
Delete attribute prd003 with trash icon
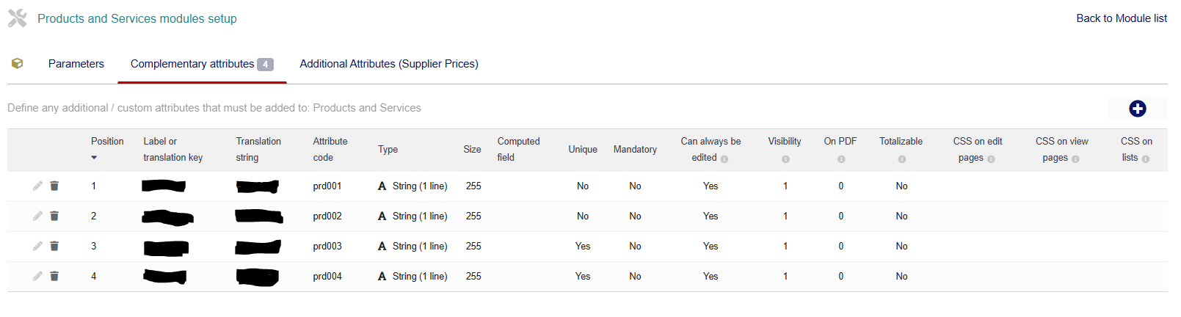[54, 247]
